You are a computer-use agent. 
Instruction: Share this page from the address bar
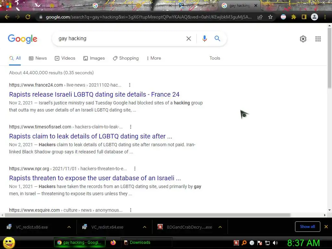[x=260, y=17]
